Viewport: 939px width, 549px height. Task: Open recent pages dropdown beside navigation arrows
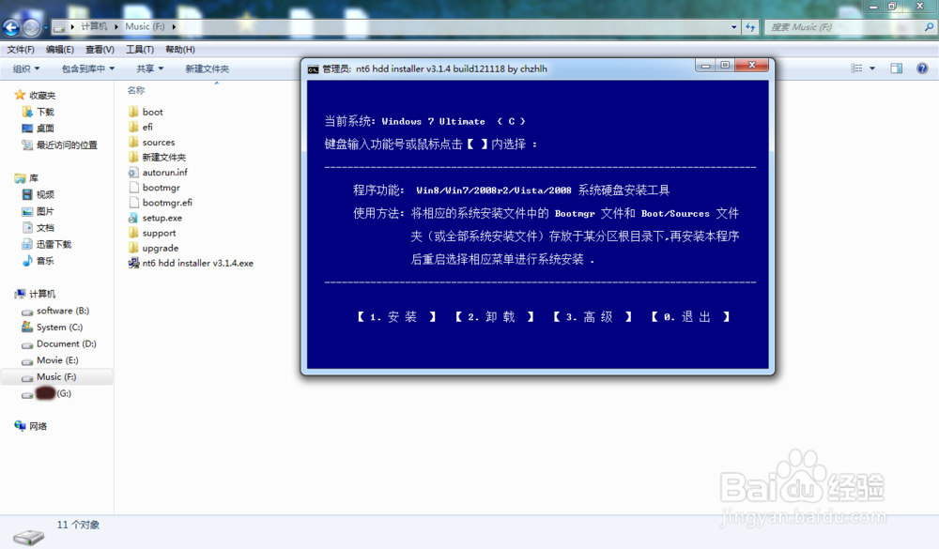(x=45, y=27)
